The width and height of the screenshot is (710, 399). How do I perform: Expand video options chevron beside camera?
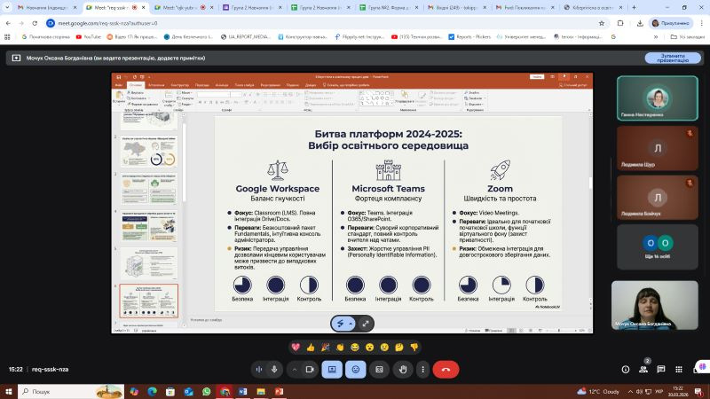[x=295, y=370]
